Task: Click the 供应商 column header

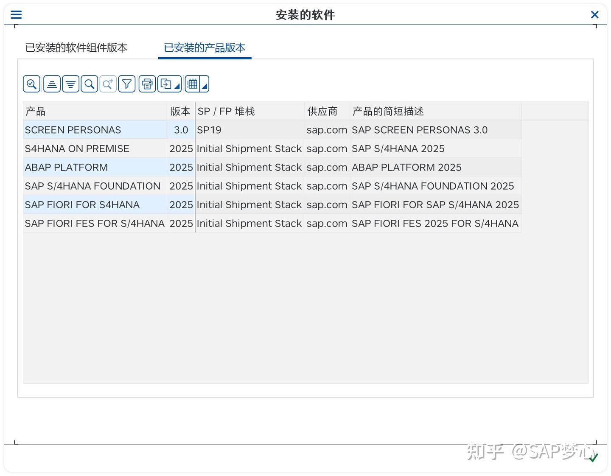Action: tap(327, 111)
